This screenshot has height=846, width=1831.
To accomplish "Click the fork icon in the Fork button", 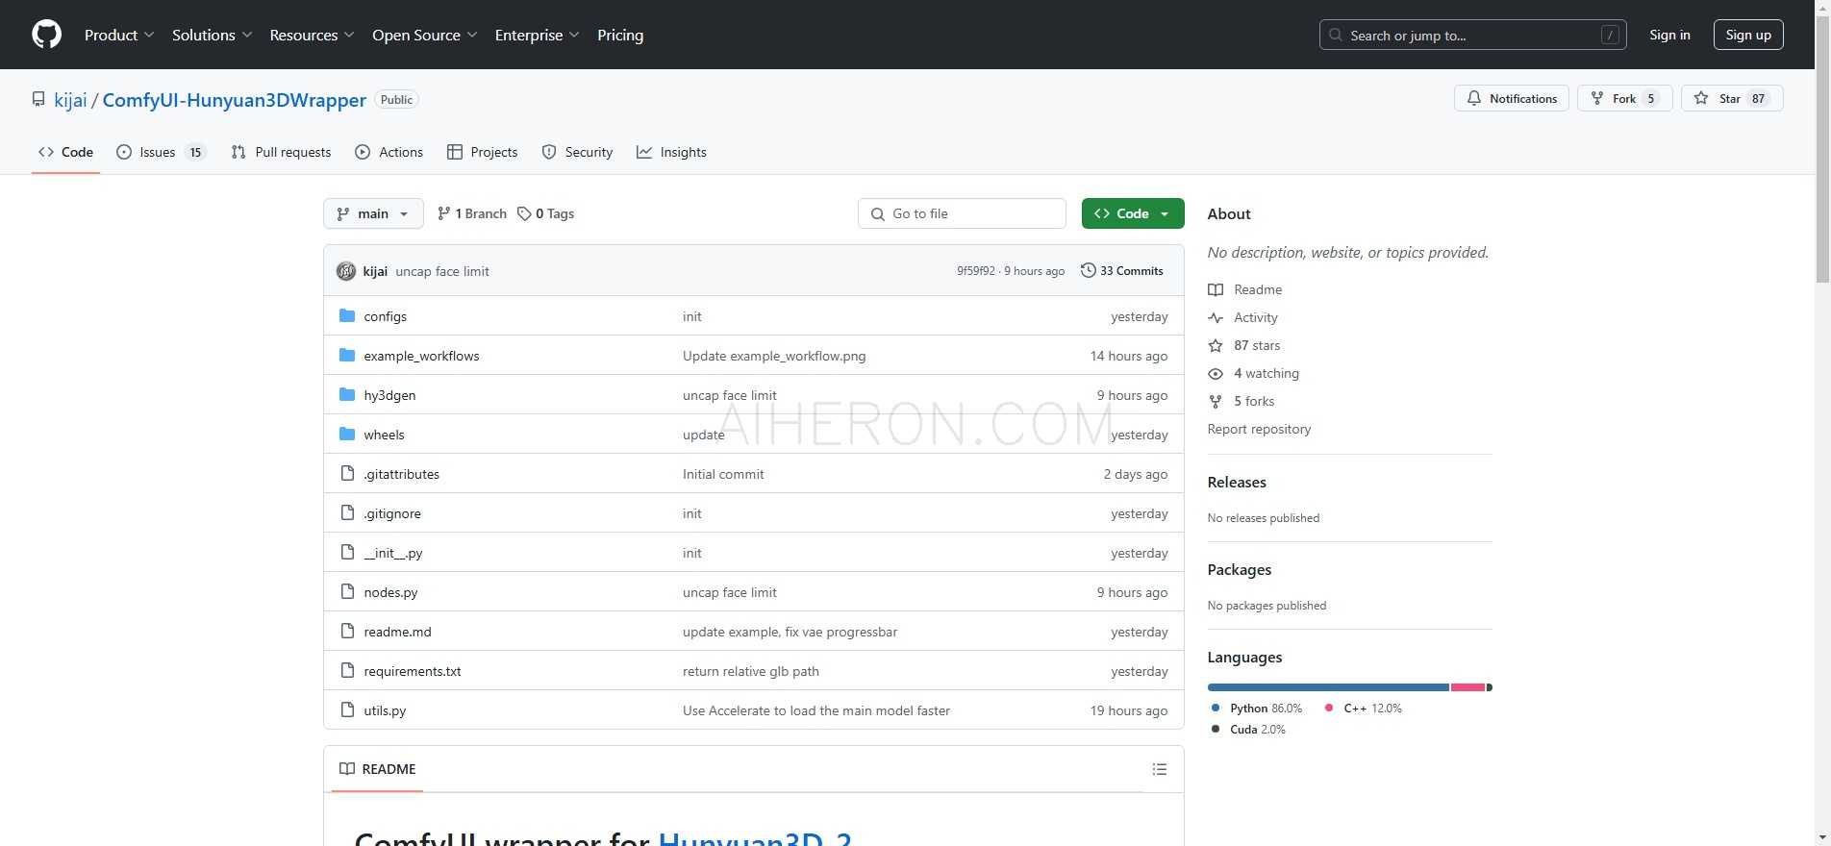I will tap(1597, 98).
